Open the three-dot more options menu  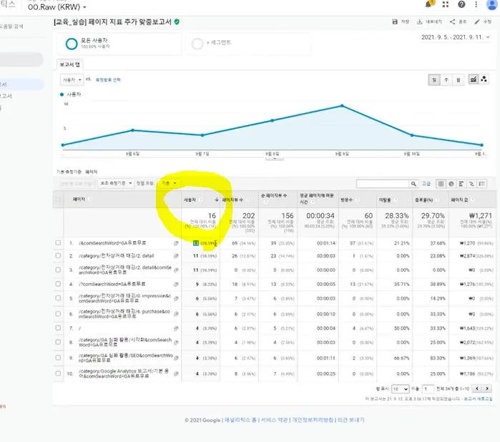476,4
